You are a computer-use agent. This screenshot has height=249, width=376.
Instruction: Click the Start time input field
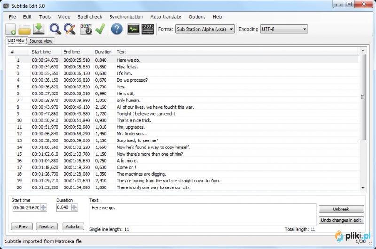(26, 208)
